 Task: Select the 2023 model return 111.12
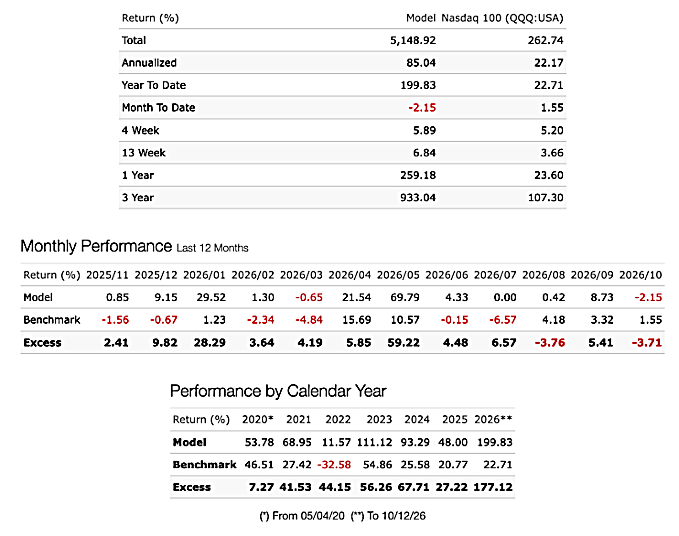pyautogui.click(x=374, y=442)
